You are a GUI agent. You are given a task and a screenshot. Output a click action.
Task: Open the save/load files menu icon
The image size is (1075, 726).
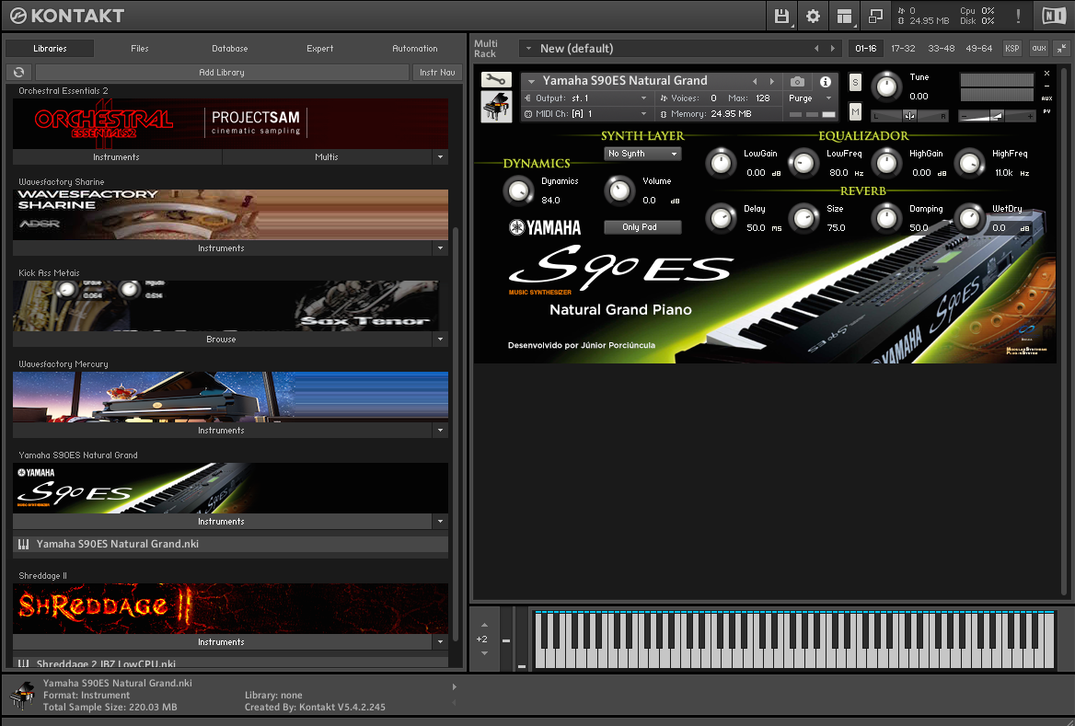[781, 16]
